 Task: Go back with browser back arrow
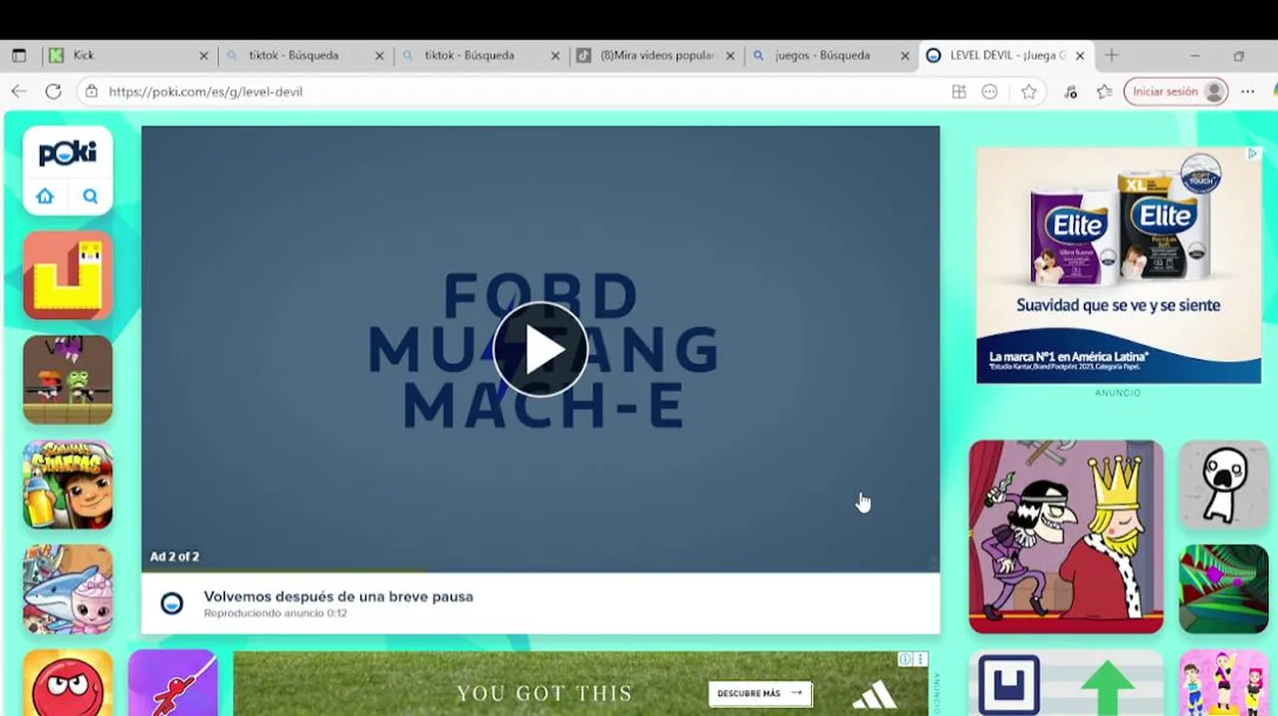19,91
